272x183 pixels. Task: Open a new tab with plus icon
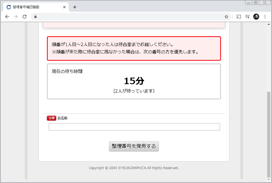pyautogui.click(x=74, y=7)
